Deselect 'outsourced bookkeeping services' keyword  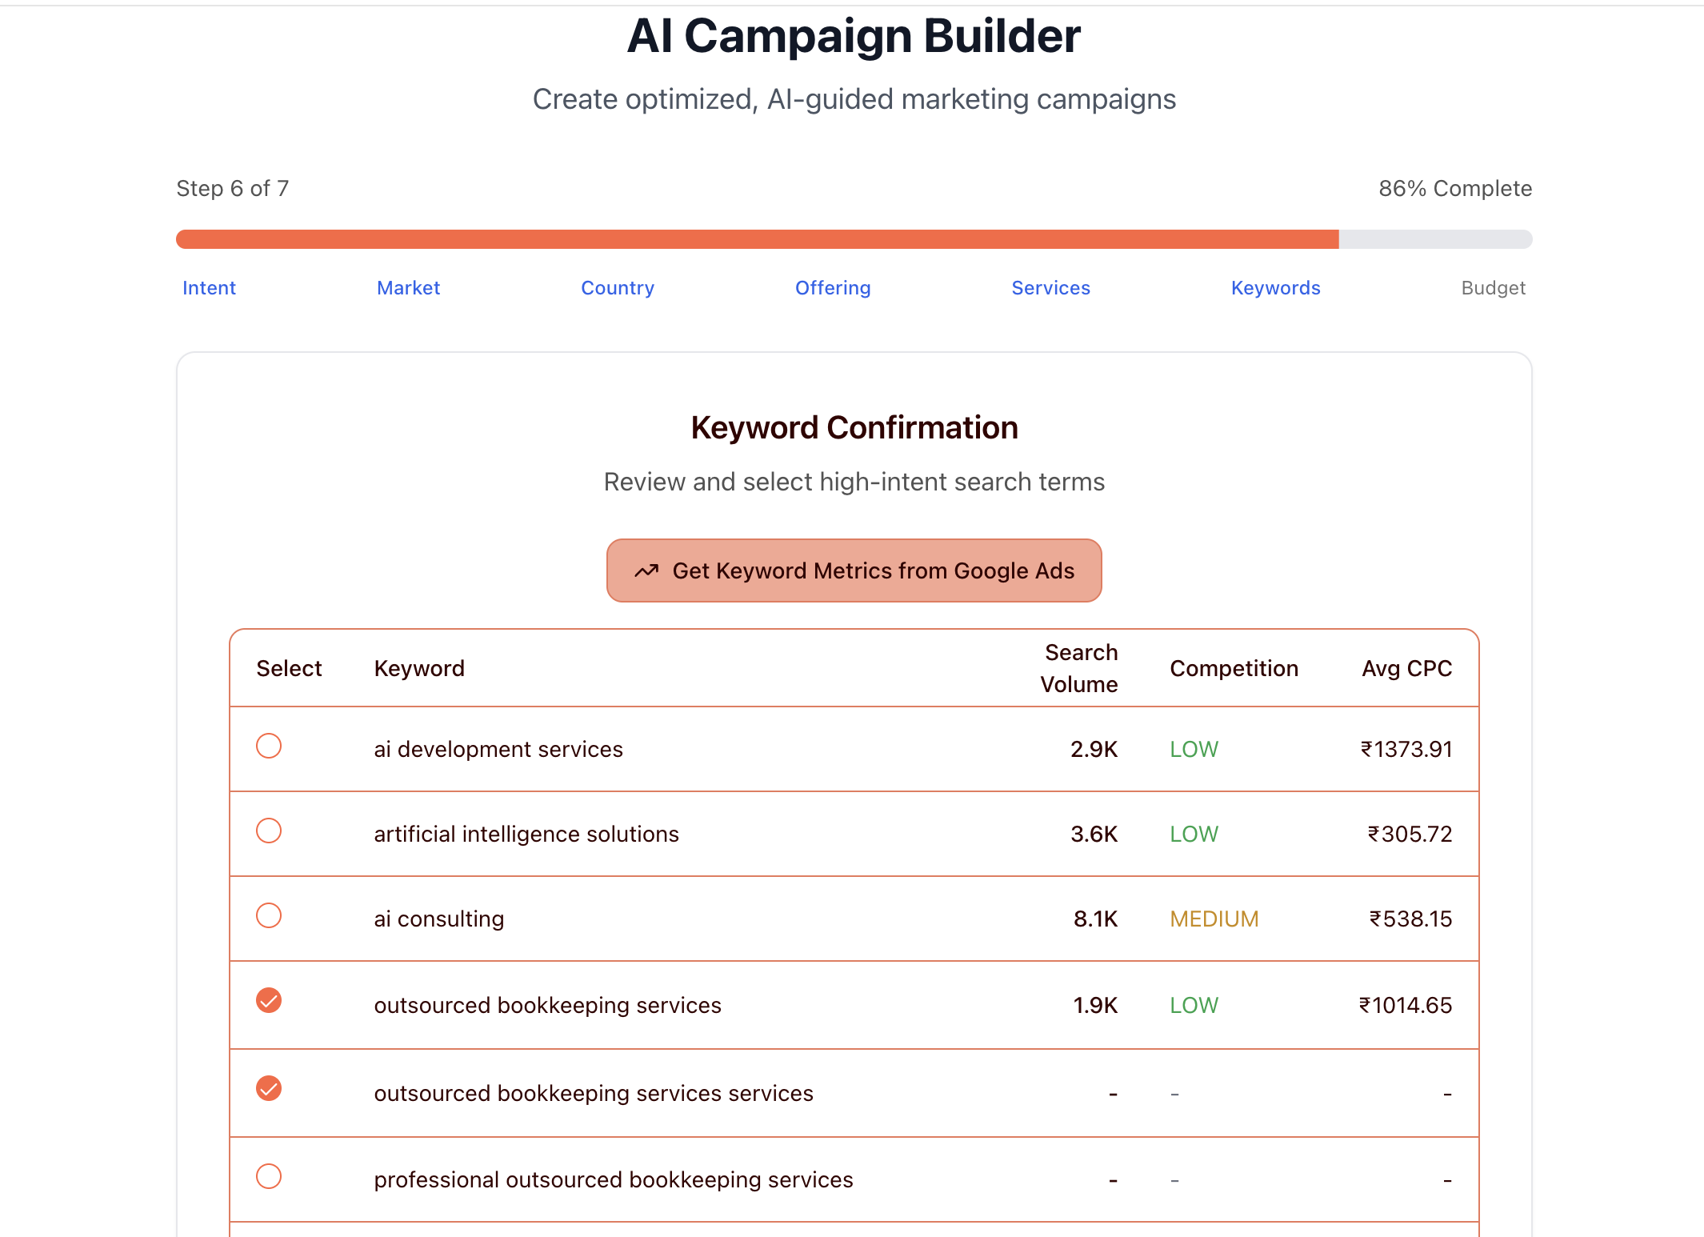(269, 1000)
